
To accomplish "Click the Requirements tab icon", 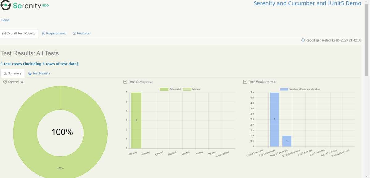I will point(44,34).
